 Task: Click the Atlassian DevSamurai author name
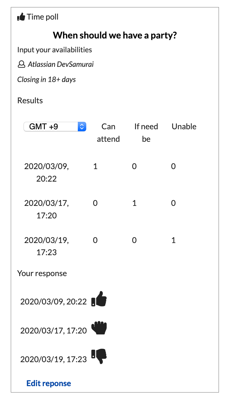(61, 64)
